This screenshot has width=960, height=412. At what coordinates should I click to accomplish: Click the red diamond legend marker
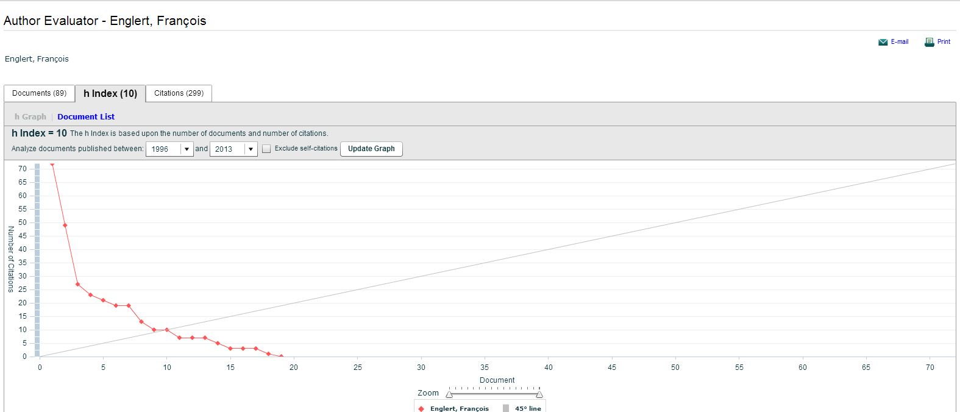pyautogui.click(x=421, y=408)
